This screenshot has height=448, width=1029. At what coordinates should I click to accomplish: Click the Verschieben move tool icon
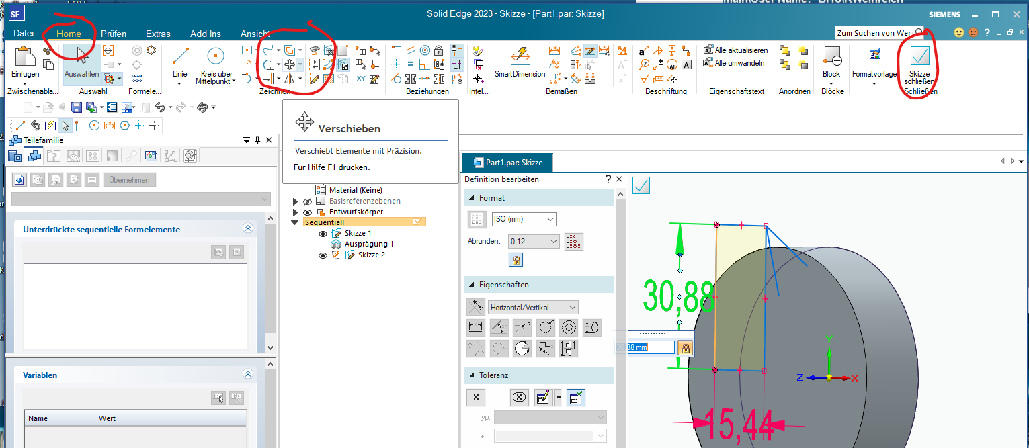pyautogui.click(x=290, y=64)
